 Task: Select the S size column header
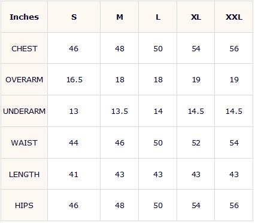[74, 17]
